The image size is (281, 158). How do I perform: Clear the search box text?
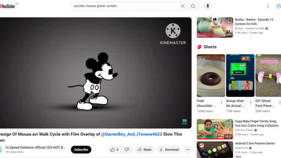tap(183, 6)
